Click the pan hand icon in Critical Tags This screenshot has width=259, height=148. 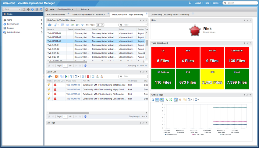pyautogui.click(x=180, y=100)
